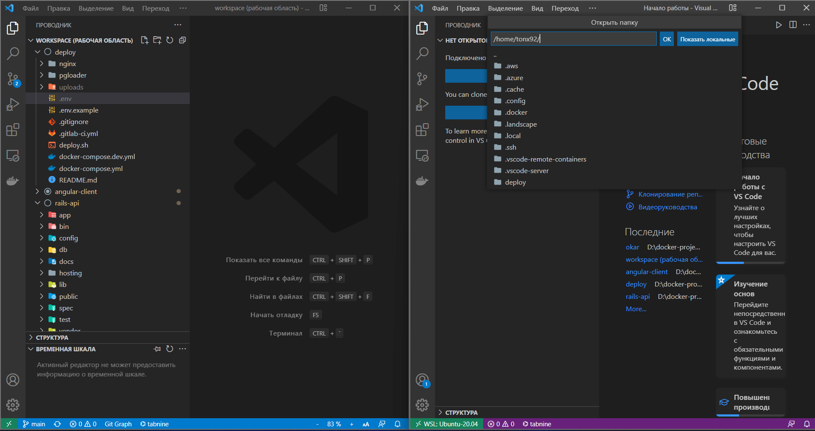815x431 pixels.
Task: Expand the nginx folder
Action: (41, 64)
